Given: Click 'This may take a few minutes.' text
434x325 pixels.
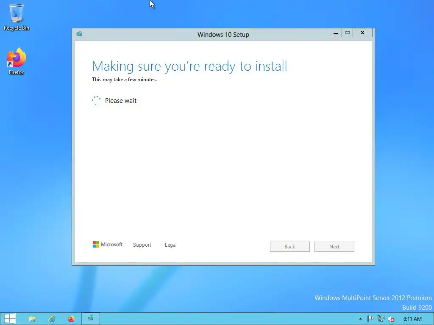Looking at the screenshot, I should 124,80.
